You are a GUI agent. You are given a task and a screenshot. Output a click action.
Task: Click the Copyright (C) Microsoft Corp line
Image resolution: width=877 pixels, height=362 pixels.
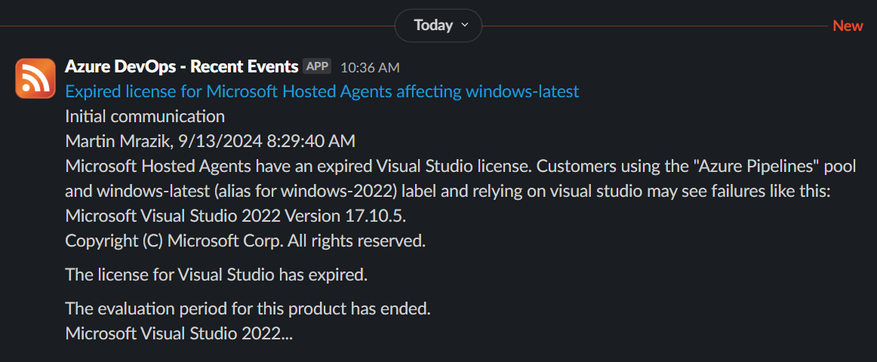[245, 241]
